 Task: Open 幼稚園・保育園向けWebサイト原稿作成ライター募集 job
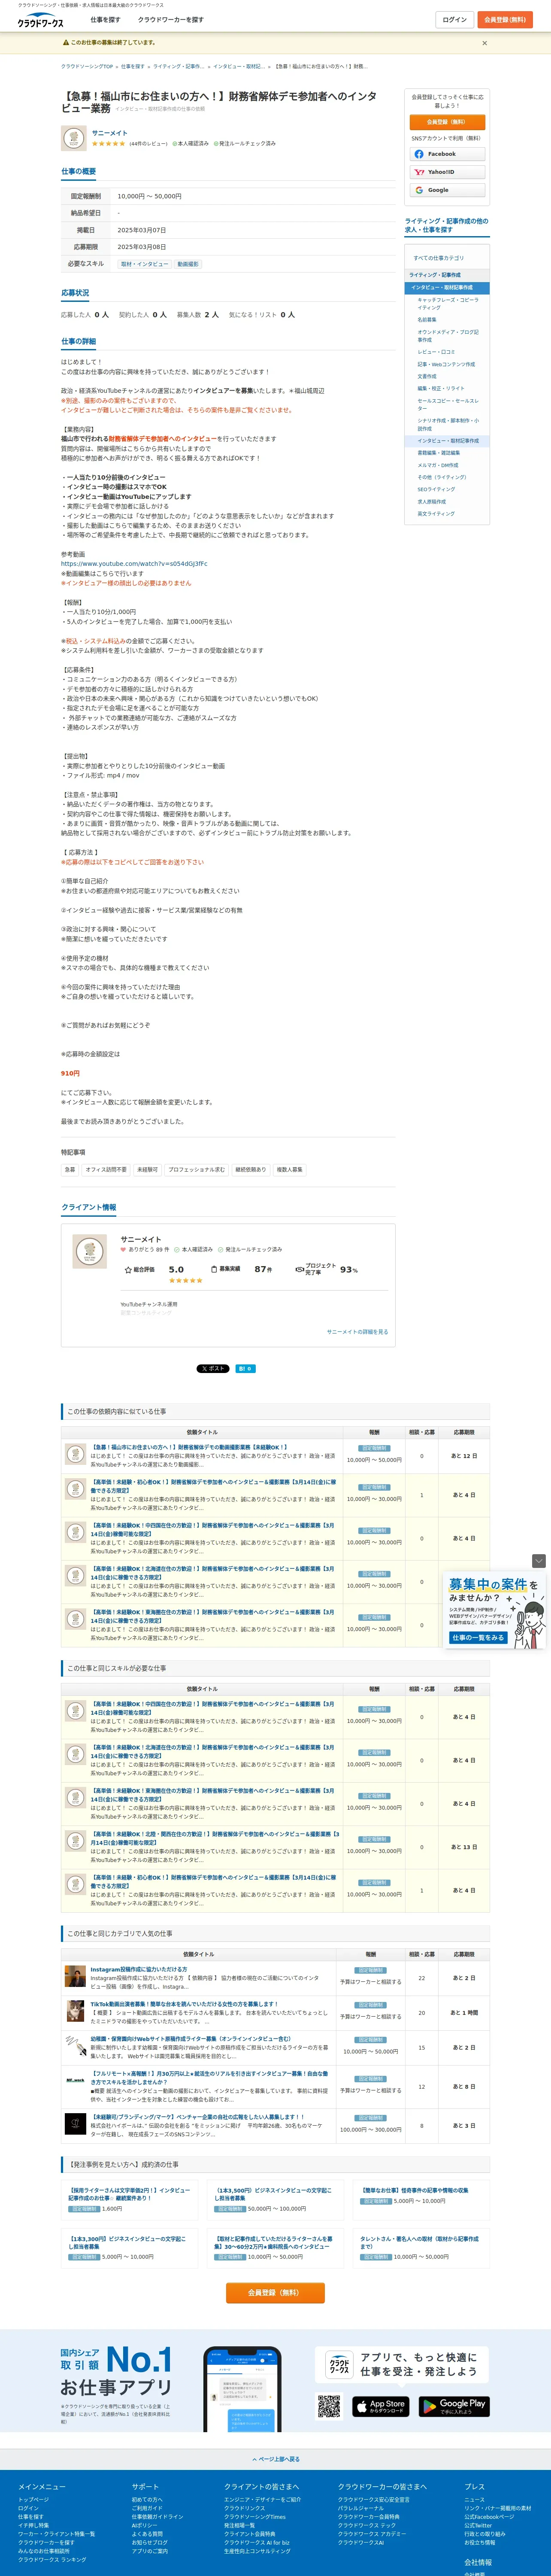[190, 2039]
